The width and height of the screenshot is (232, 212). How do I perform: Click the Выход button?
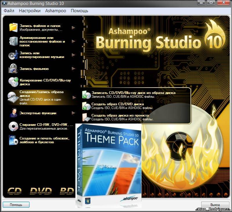[x=215, y=204]
